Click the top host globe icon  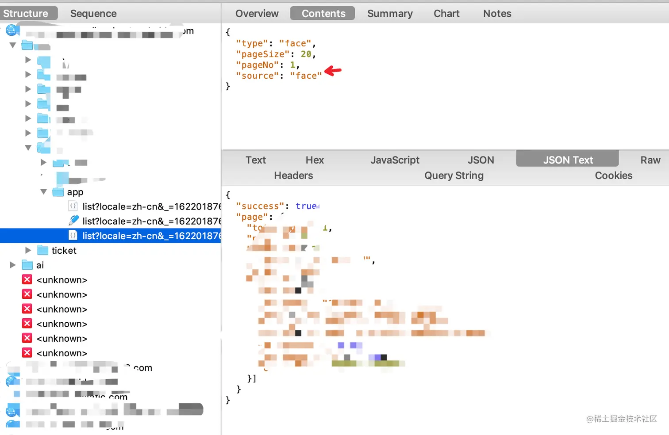(x=12, y=31)
